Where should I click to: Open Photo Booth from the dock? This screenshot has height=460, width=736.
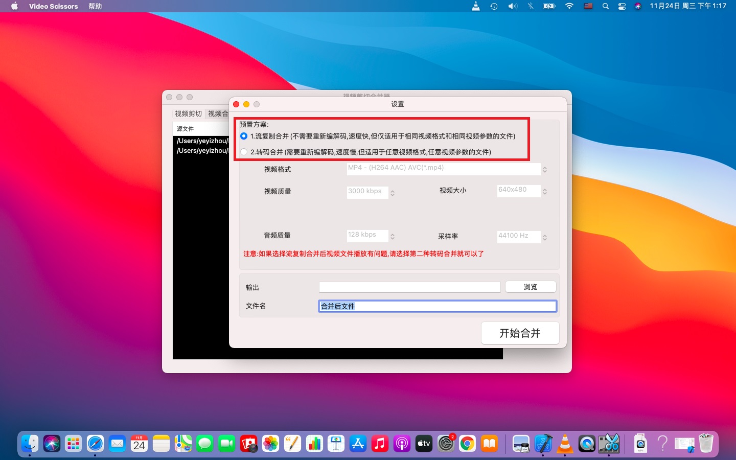(x=248, y=444)
